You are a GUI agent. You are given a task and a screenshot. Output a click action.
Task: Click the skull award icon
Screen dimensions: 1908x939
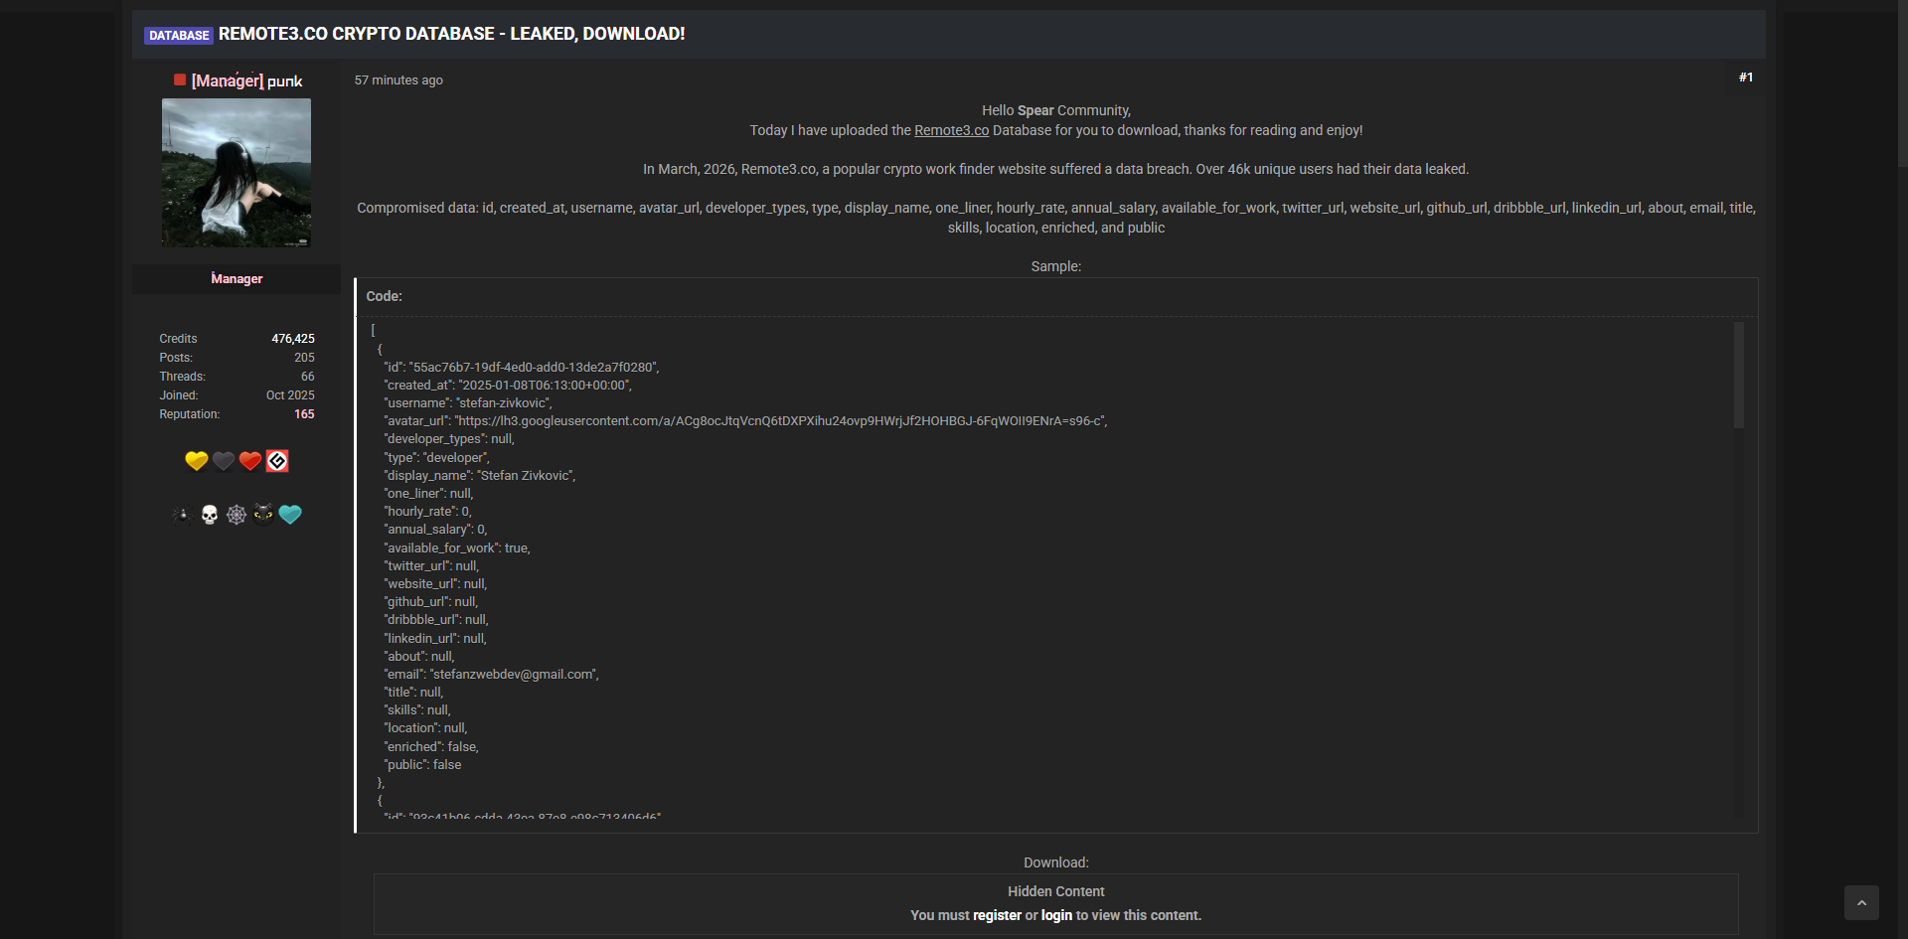[x=210, y=515]
